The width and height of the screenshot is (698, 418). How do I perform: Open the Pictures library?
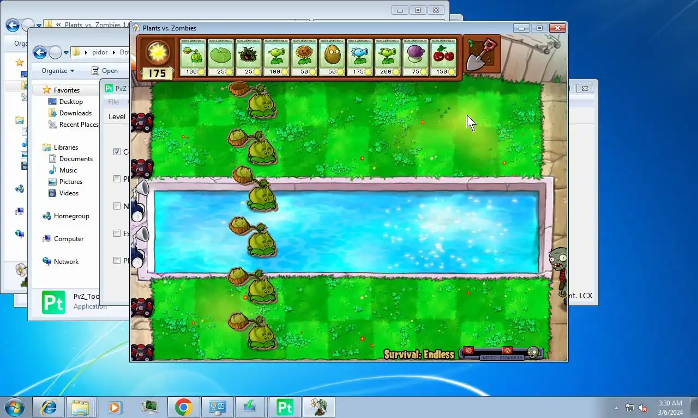(x=71, y=182)
